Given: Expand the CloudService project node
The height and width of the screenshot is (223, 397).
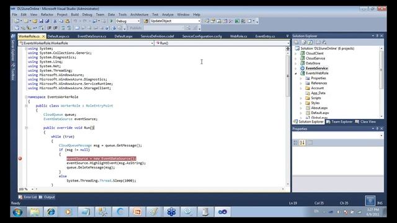Looking at the screenshot, I should click(295, 58).
